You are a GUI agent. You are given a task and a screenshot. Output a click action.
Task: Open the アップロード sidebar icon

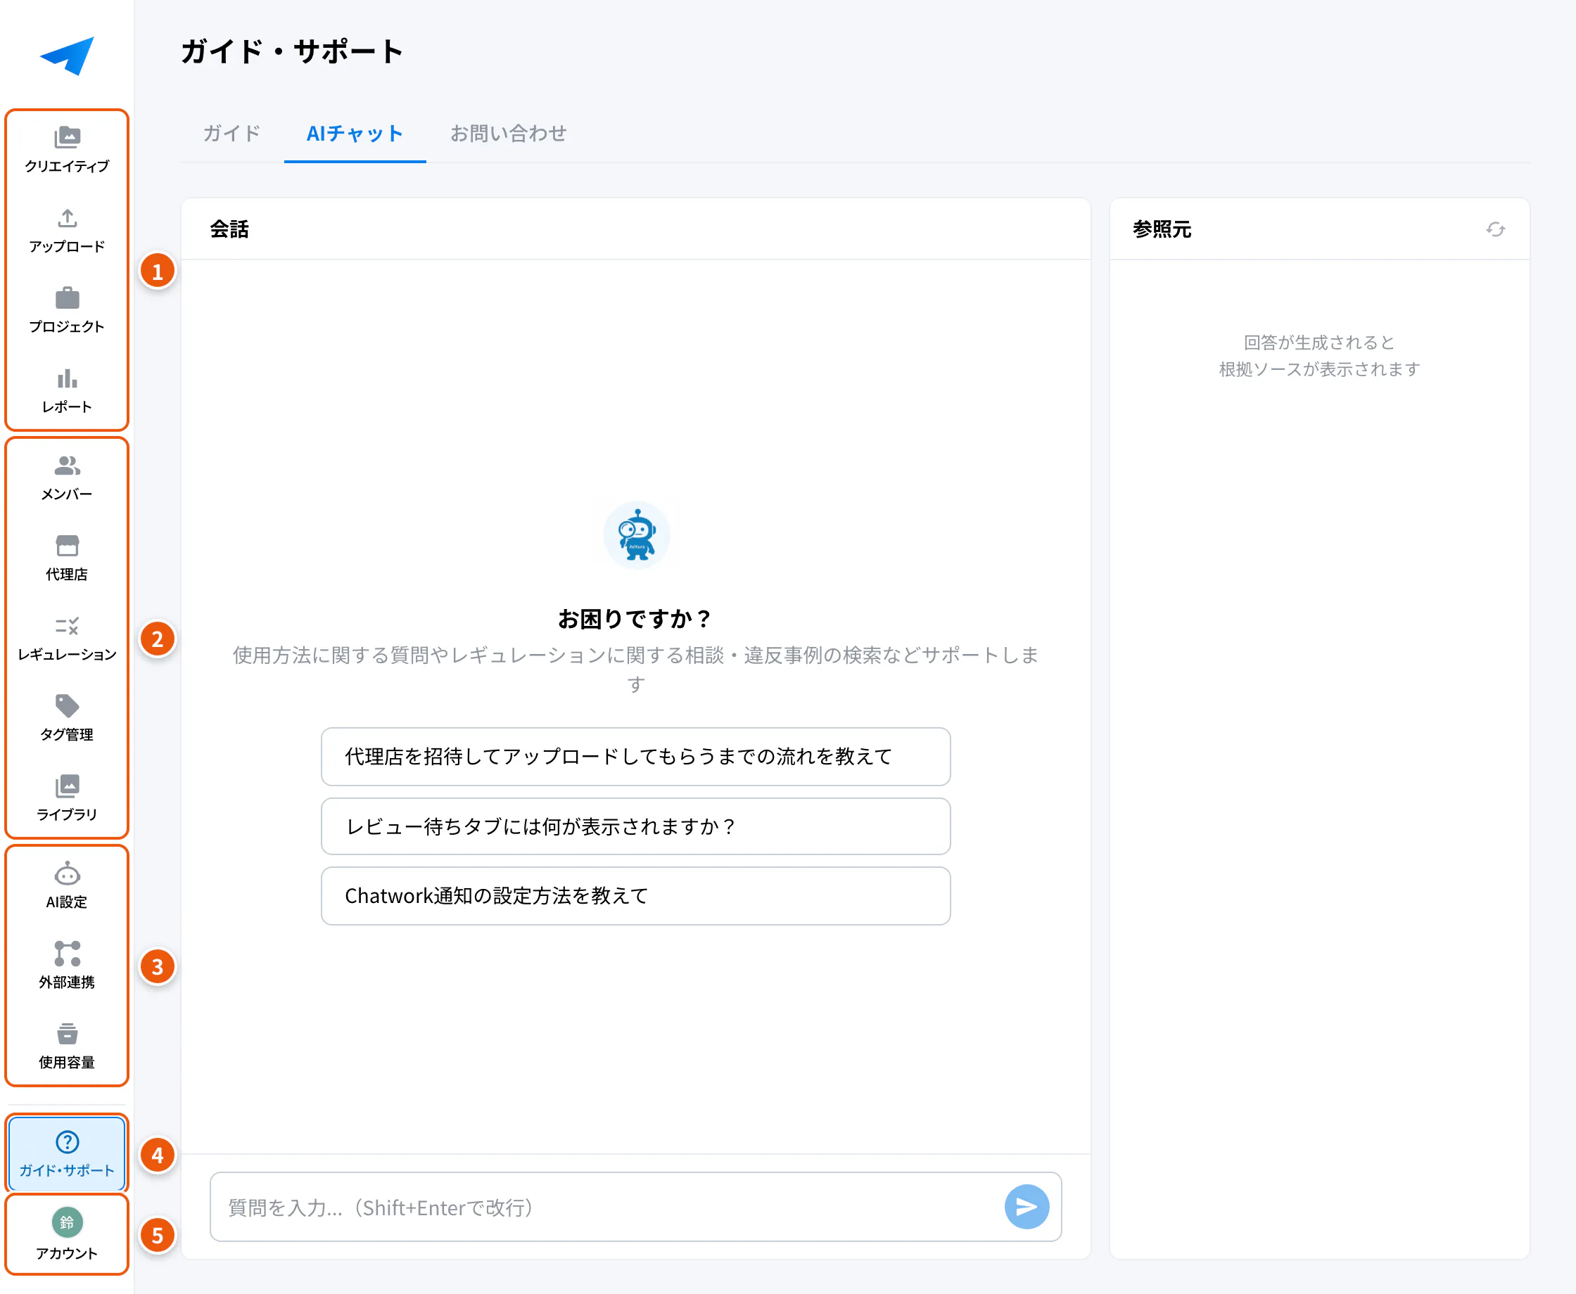67,217
